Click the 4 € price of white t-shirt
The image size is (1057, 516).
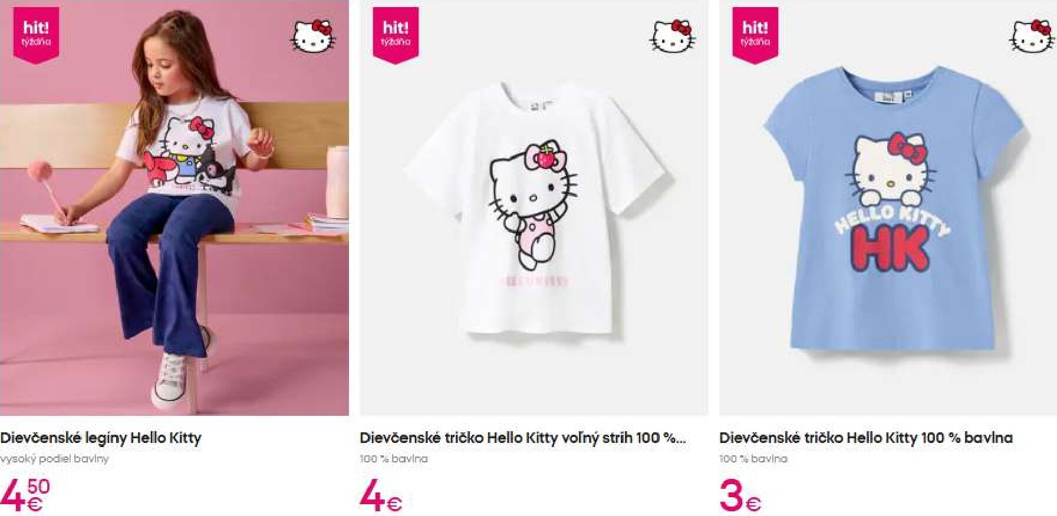381,496
